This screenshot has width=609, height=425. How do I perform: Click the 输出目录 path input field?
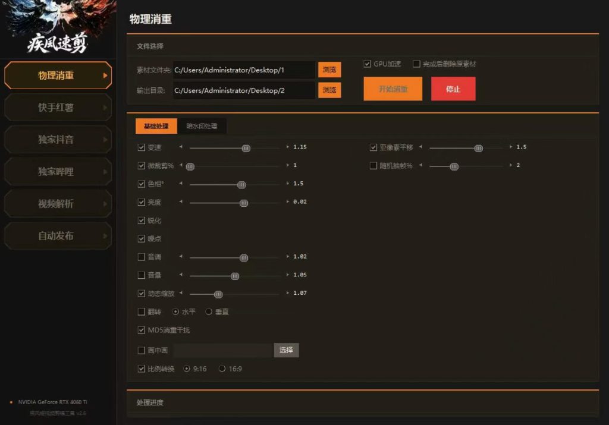pos(244,90)
